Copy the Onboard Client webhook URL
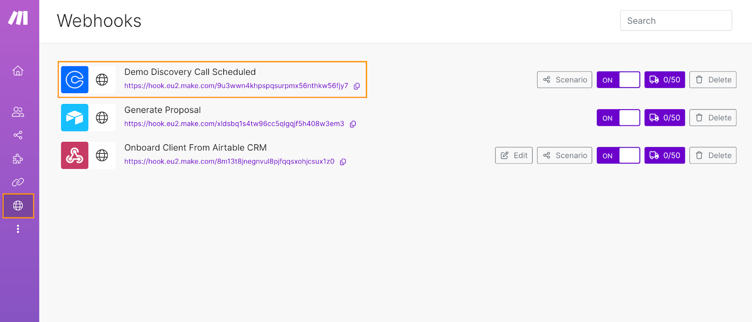 tap(343, 162)
